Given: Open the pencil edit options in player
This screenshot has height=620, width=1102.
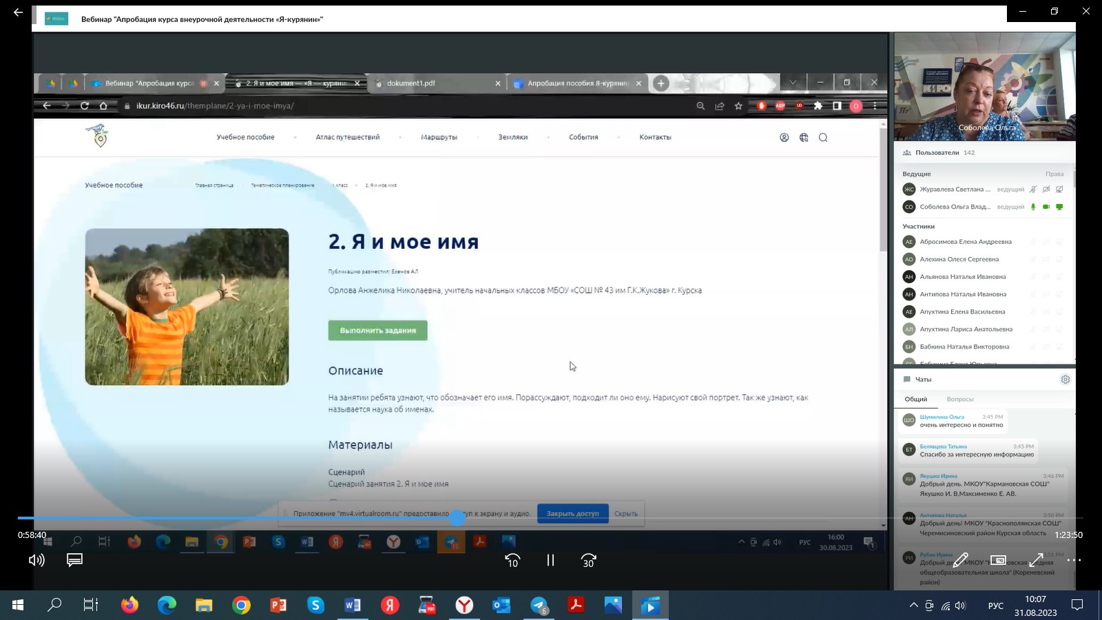Looking at the screenshot, I should point(961,560).
